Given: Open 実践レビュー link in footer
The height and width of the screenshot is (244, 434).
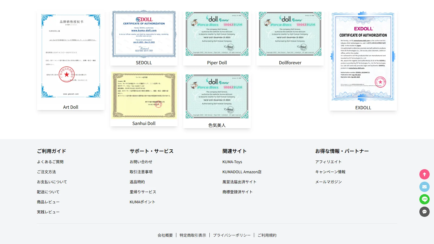Looking at the screenshot, I should point(48,212).
